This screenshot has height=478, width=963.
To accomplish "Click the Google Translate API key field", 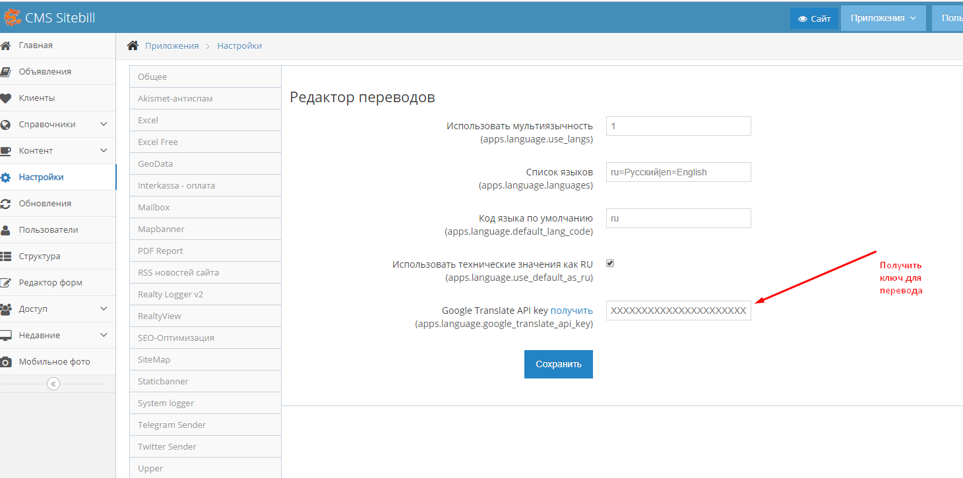I will click(679, 311).
